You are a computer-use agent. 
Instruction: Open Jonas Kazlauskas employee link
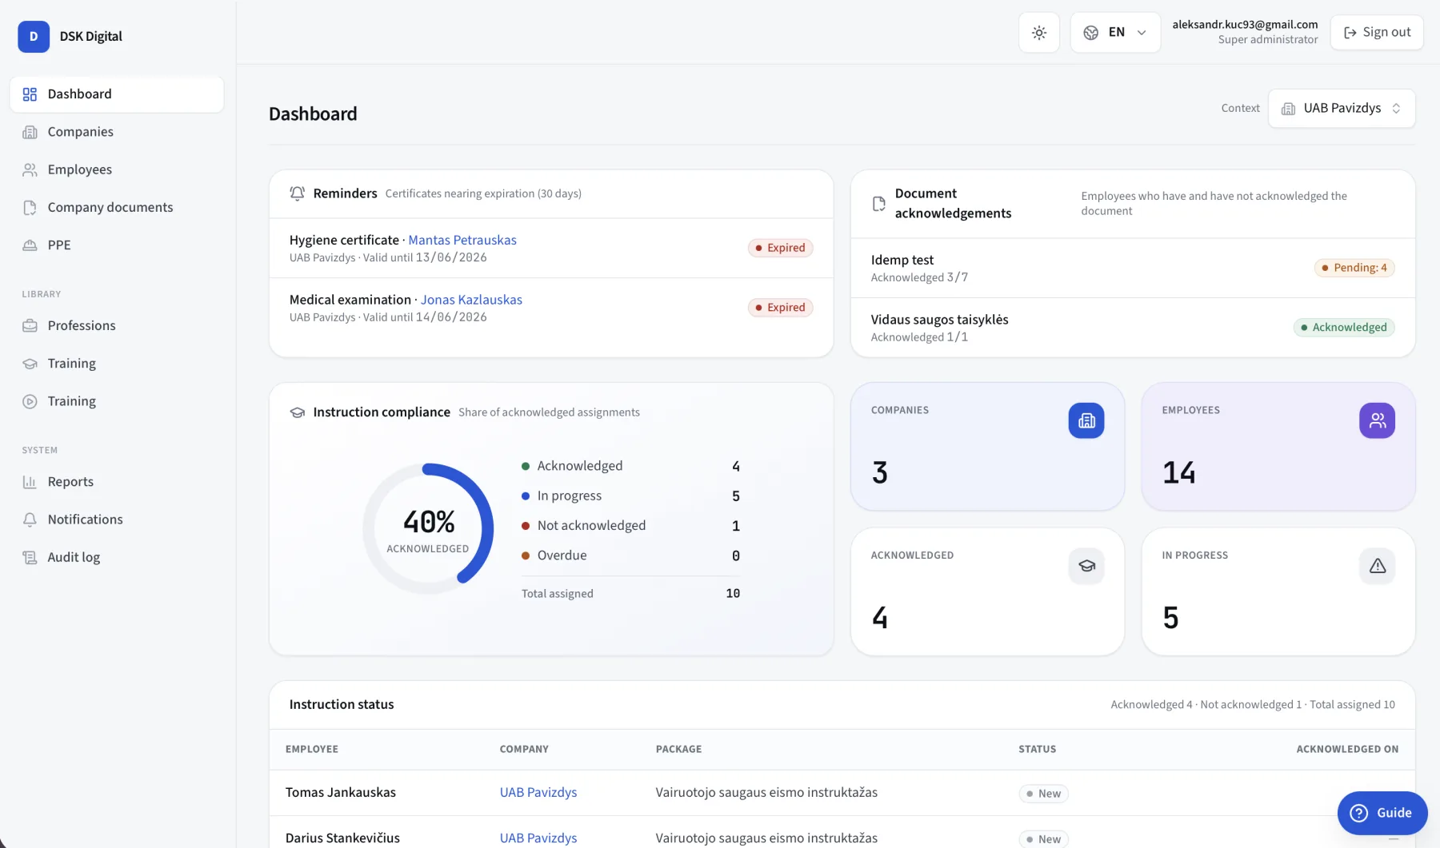471,301
